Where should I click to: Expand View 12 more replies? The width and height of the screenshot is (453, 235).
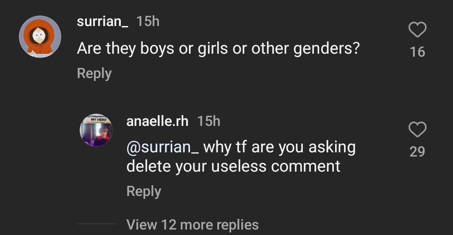[x=193, y=225]
